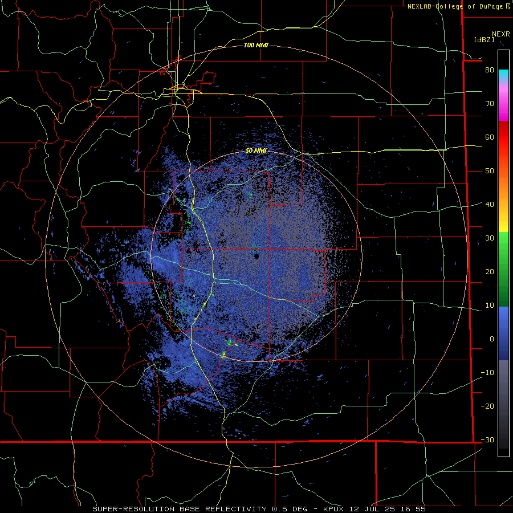Select the -20 value on dBZ scale
Image resolution: width=513 pixels, height=513 pixels.
(x=487, y=406)
